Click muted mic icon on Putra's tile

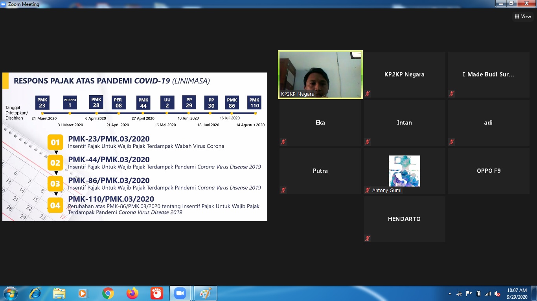[x=283, y=190]
